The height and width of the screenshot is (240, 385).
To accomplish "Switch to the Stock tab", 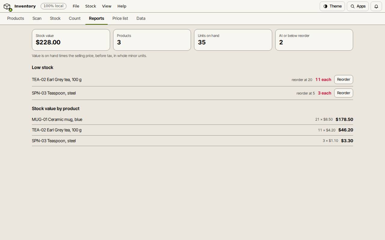I will [55, 18].
